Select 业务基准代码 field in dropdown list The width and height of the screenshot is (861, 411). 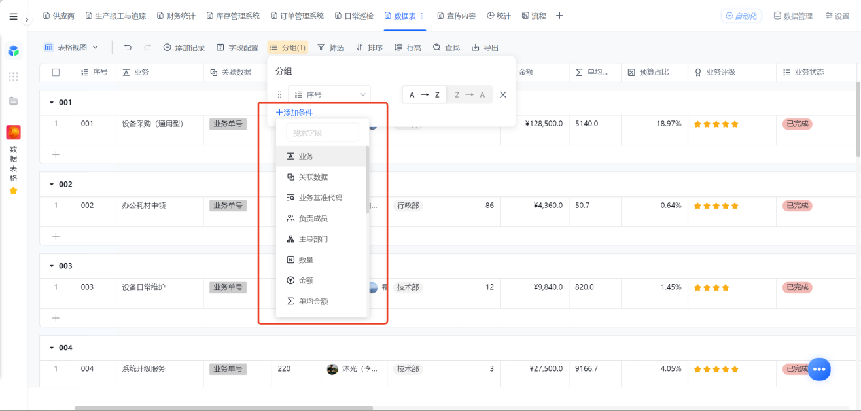[x=321, y=198]
